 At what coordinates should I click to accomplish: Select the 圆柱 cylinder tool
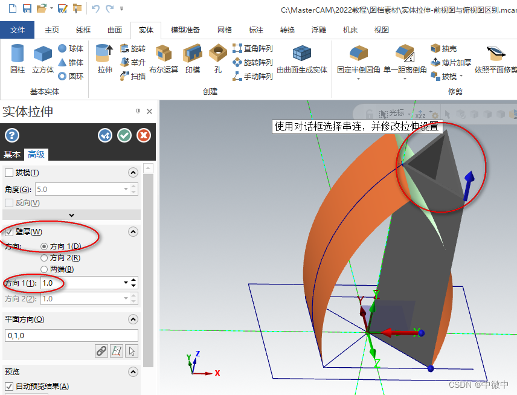18,59
